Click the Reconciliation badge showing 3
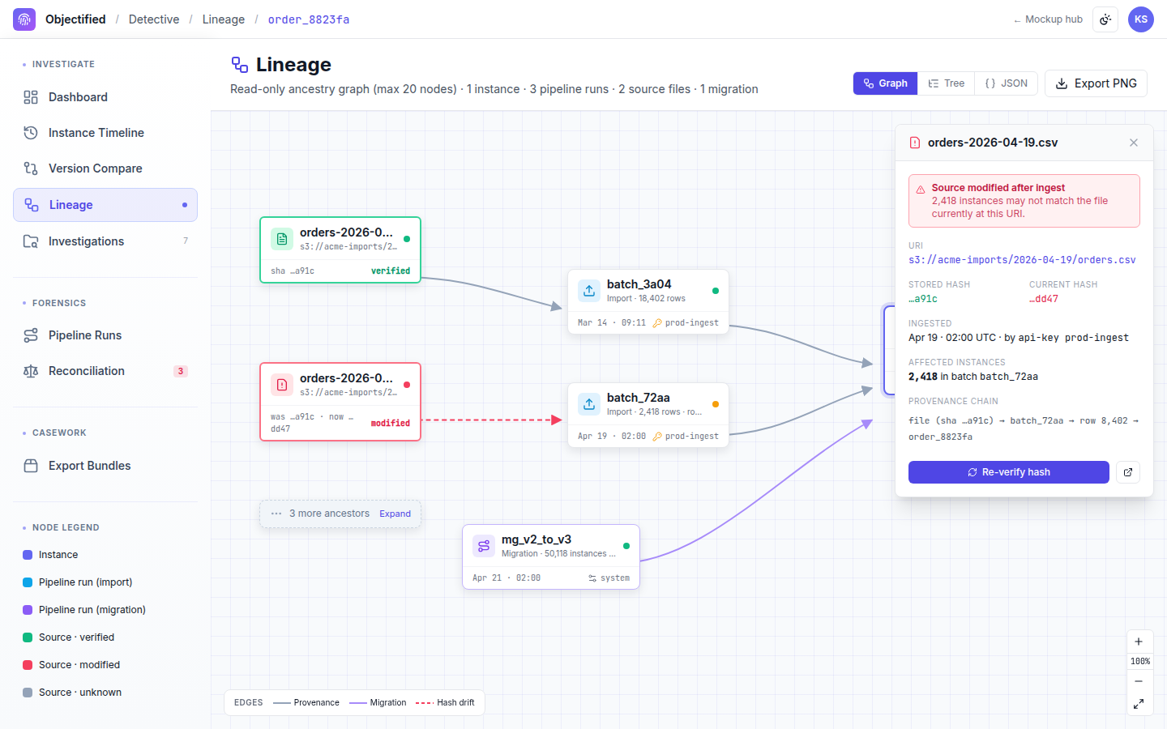The height and width of the screenshot is (729, 1167). coord(181,371)
